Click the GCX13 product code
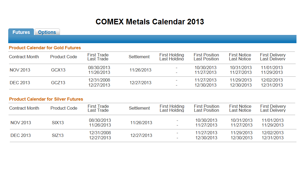Screen dimensions: 301x170 (58, 70)
